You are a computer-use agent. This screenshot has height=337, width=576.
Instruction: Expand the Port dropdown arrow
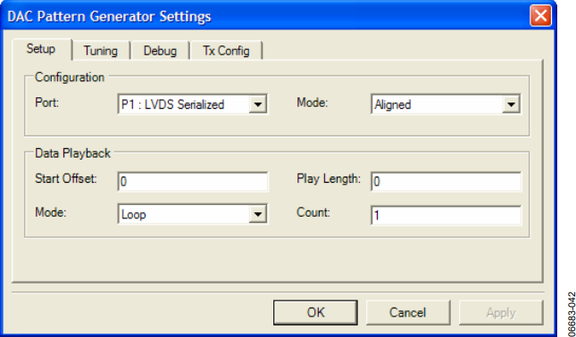(x=257, y=104)
